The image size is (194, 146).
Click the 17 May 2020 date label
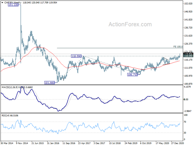click(x=162, y=143)
